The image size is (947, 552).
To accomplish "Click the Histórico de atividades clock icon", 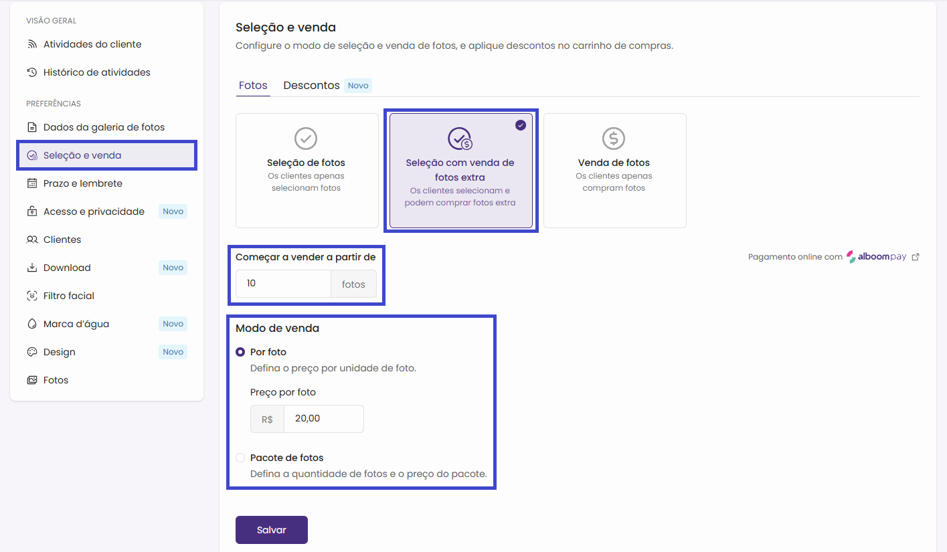I will pos(31,72).
